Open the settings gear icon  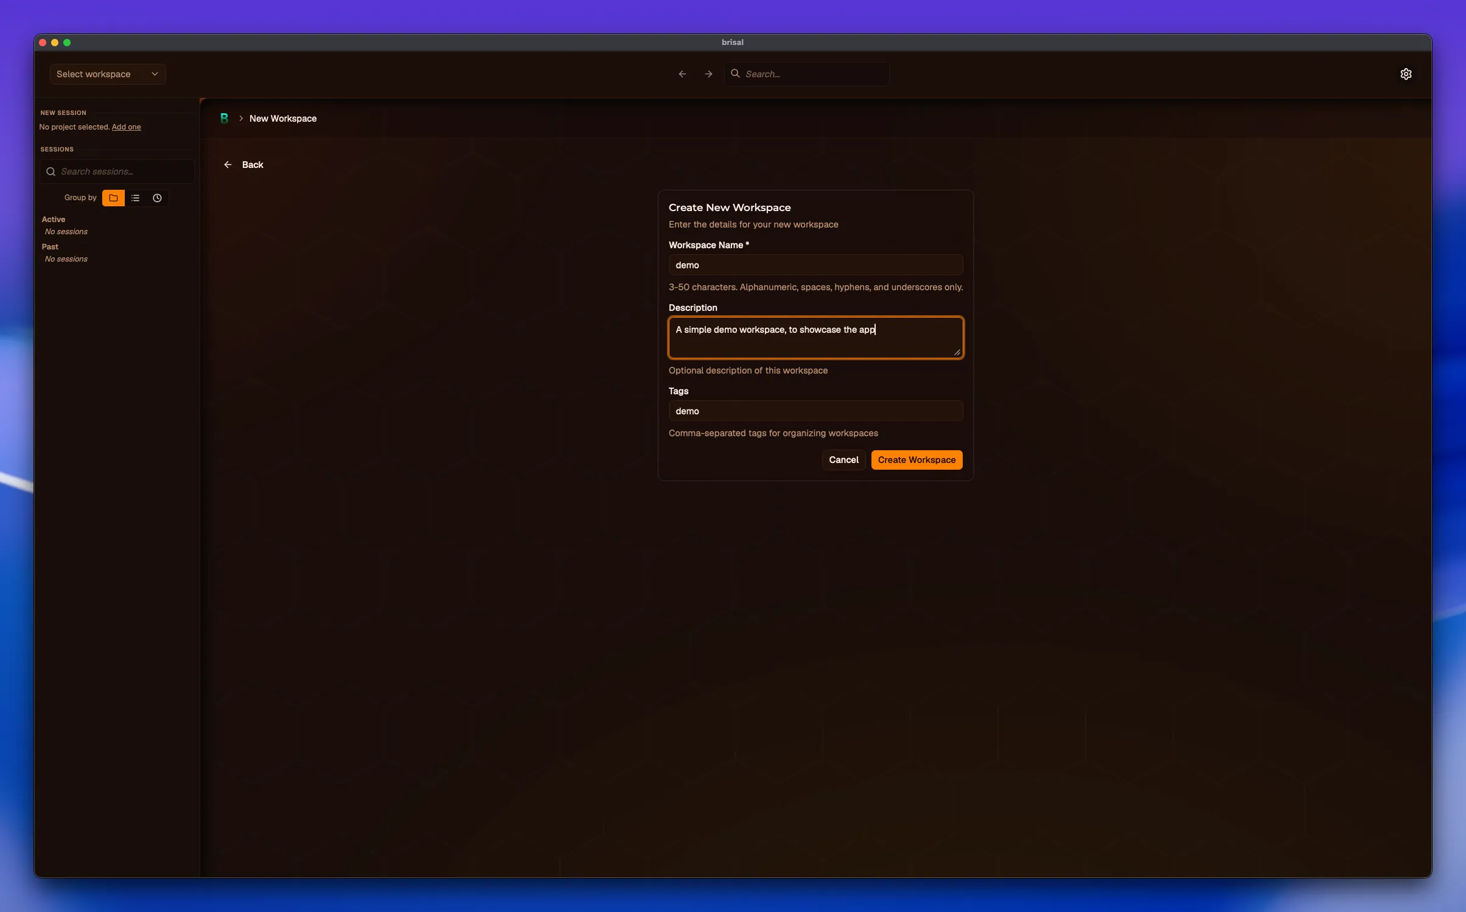(1405, 74)
